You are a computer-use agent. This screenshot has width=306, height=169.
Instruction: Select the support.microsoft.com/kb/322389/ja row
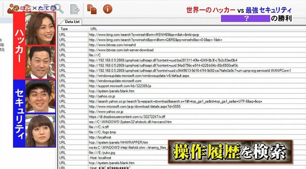pos(182,86)
